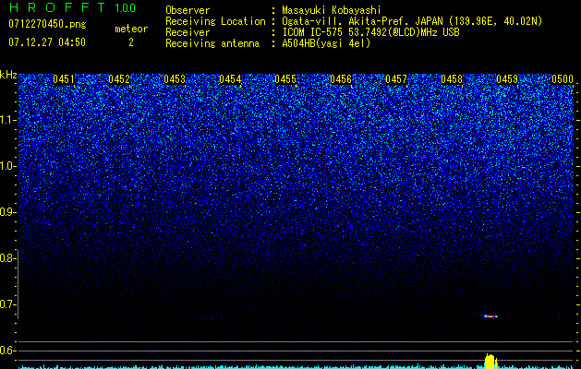Click the 0453 time marker
581x369 pixels.
175,79
